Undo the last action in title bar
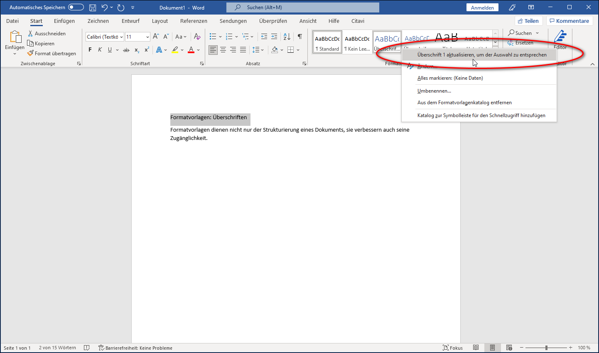This screenshot has height=353, width=599. 105,7
